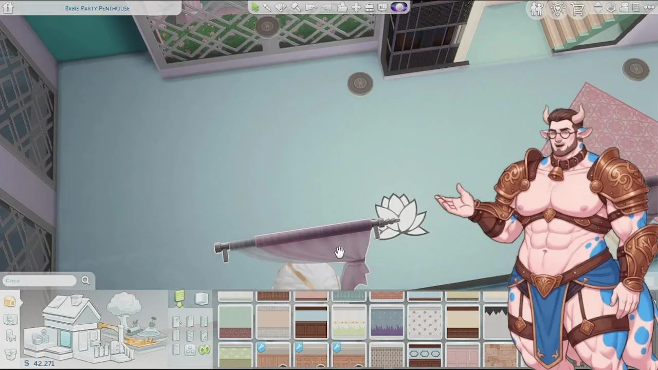Screen dimensions: 658x370
Task: Select the Build house category tab
Action: 10,301
